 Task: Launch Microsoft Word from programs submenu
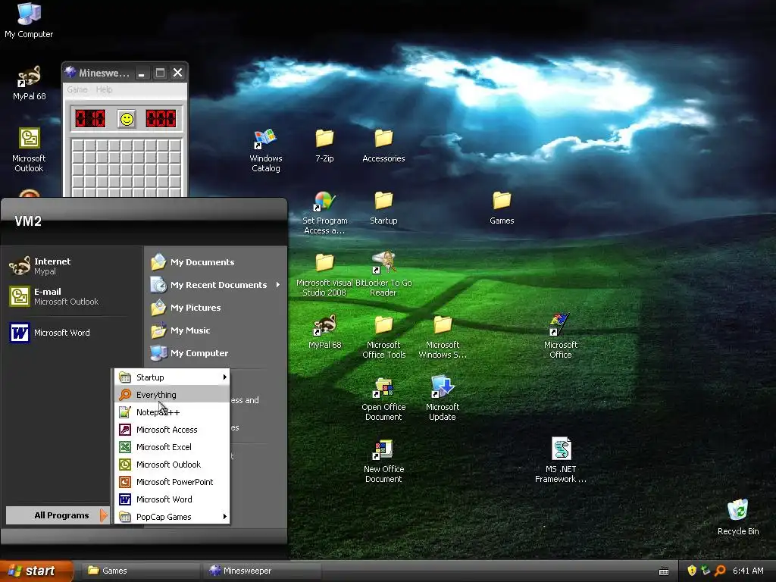click(172, 499)
